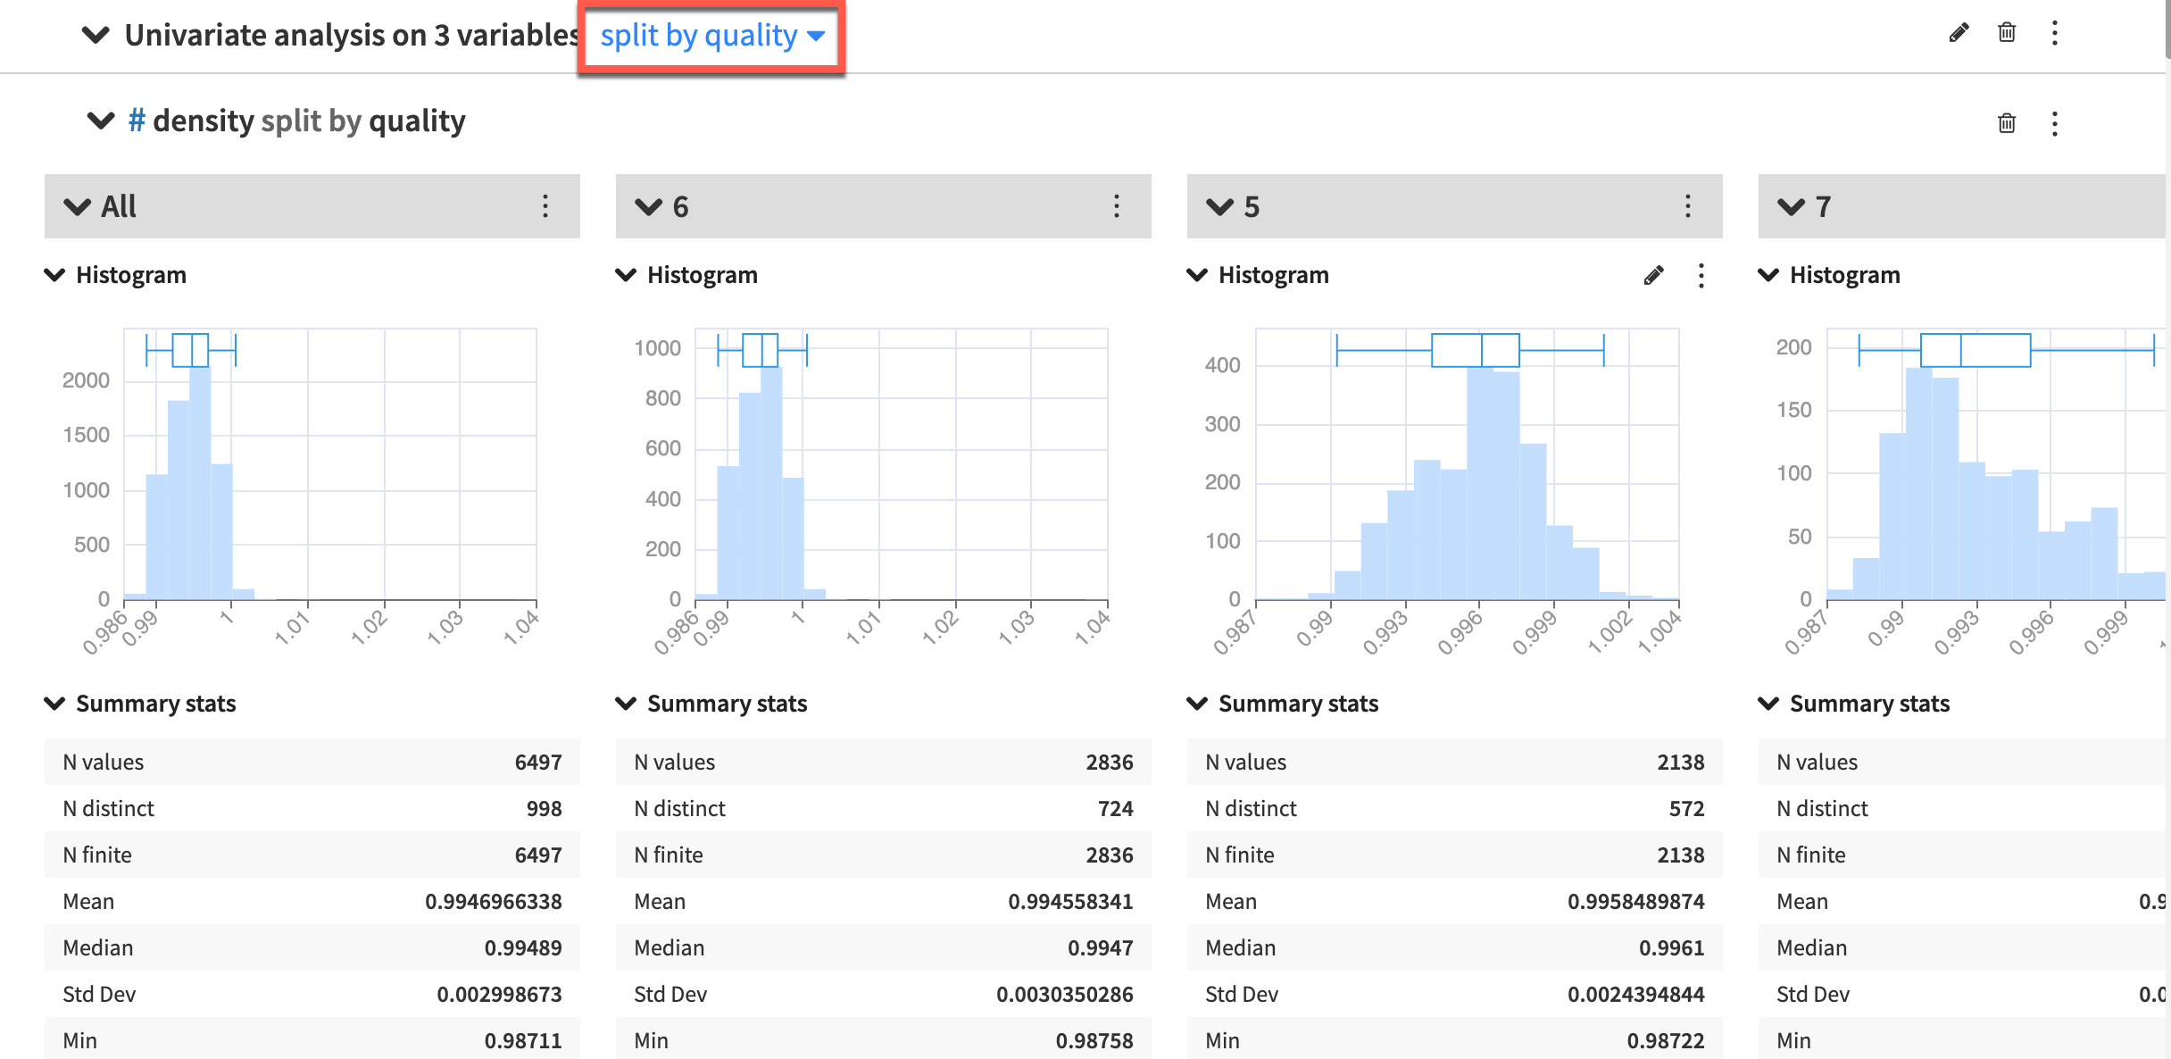Select the All column header
This screenshot has width=2171, height=1059.
(x=117, y=206)
